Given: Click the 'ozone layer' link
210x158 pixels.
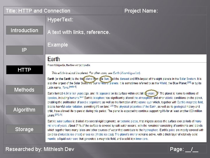Looking at the screenshot, I should pyautogui.click(x=145, y=102).
